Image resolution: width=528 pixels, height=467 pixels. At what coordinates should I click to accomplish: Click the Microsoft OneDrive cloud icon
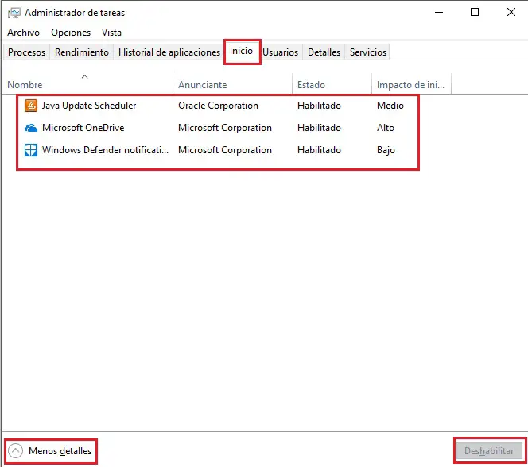click(x=31, y=128)
